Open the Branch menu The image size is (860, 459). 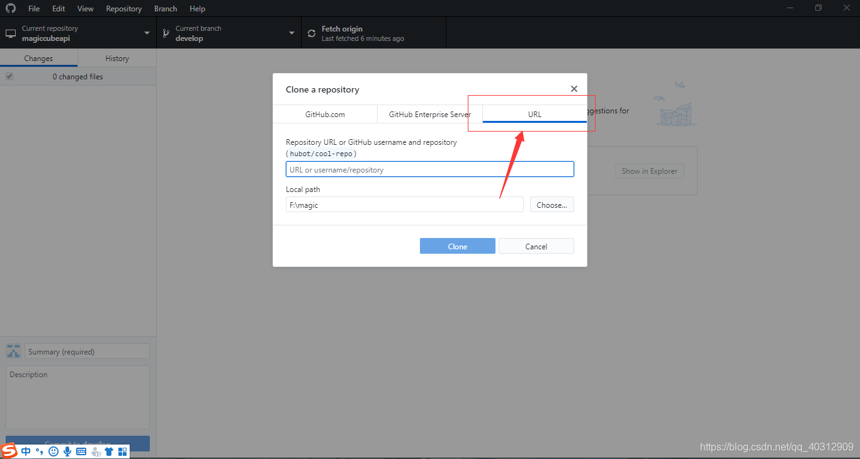(166, 9)
